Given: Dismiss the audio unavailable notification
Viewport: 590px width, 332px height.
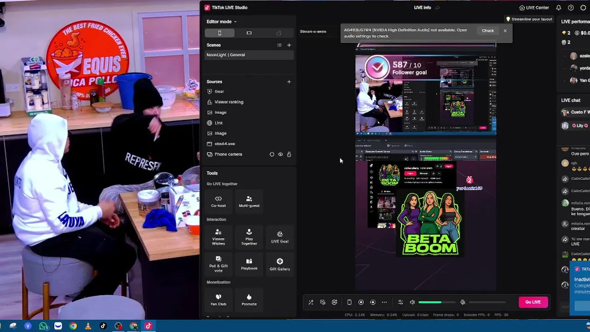Looking at the screenshot, I should 505,31.
